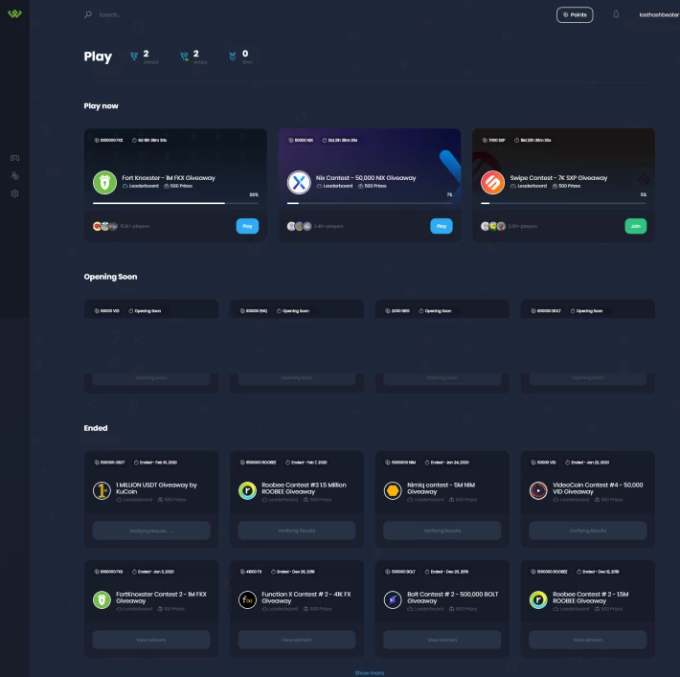Click the Roobee Contest #3 logo

pos(247,491)
